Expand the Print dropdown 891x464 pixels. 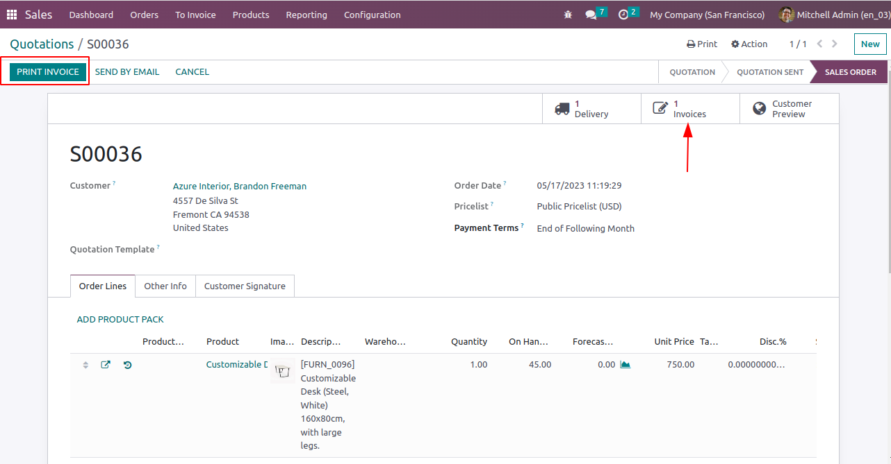pos(702,44)
